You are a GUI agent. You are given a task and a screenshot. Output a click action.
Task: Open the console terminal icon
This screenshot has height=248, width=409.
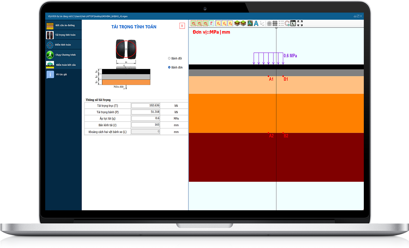tap(293, 23)
